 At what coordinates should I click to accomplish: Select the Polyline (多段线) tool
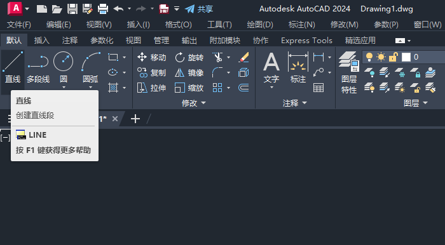coord(38,67)
